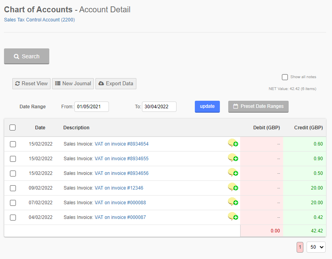Open VAT on invoice #8934654 link
Image resolution: width=332 pixels, height=259 pixels.
(122, 144)
